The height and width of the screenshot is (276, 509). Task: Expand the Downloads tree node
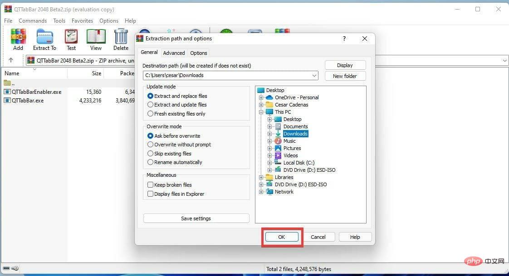tap(269, 134)
